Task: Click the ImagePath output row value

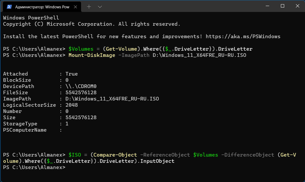Action: click(112, 99)
